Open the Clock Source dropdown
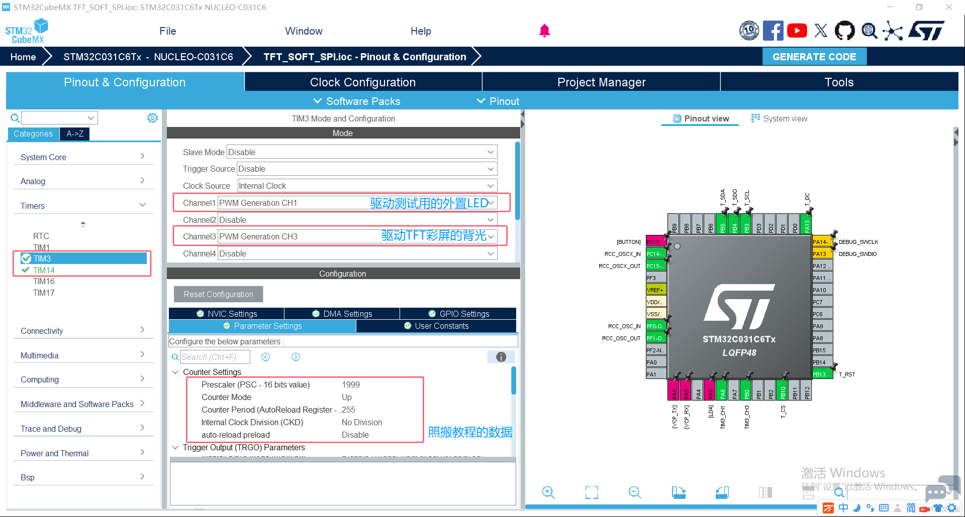Viewport: 965px width, 517px height. point(367,186)
